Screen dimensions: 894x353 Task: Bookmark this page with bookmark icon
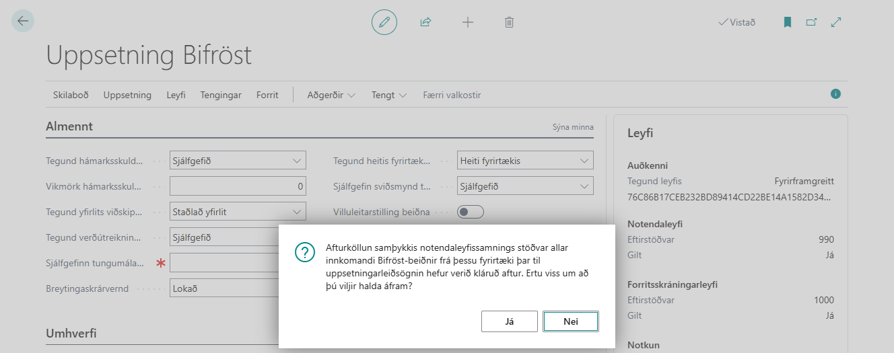(x=788, y=22)
